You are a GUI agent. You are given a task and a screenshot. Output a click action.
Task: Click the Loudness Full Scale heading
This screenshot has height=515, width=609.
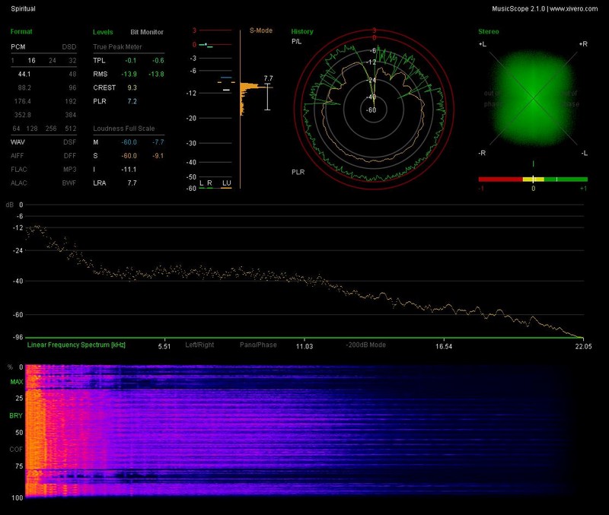tap(124, 129)
